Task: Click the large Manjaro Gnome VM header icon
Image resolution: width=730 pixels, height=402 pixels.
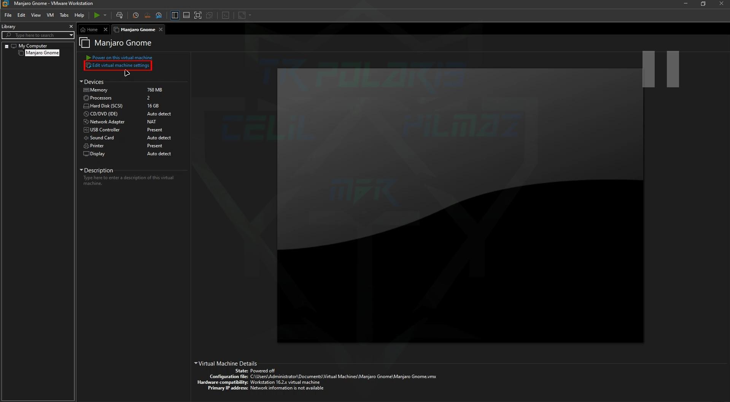Action: (x=85, y=43)
